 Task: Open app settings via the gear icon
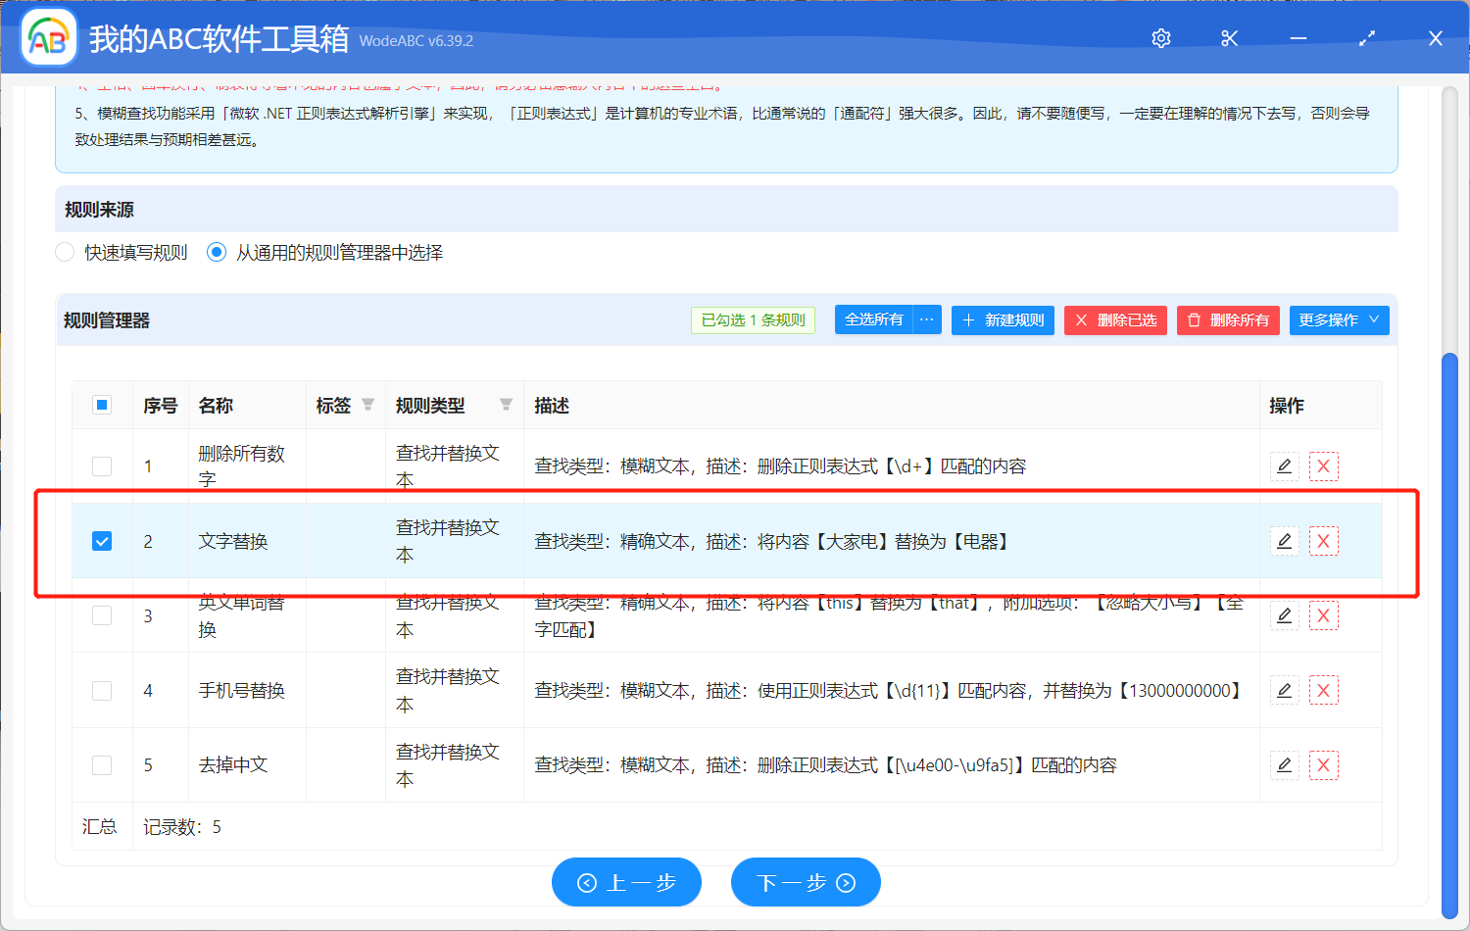point(1160,38)
